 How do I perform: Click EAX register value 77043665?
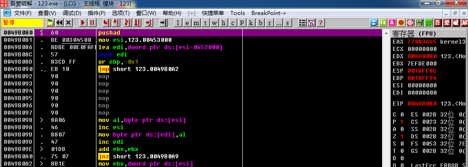422,41
